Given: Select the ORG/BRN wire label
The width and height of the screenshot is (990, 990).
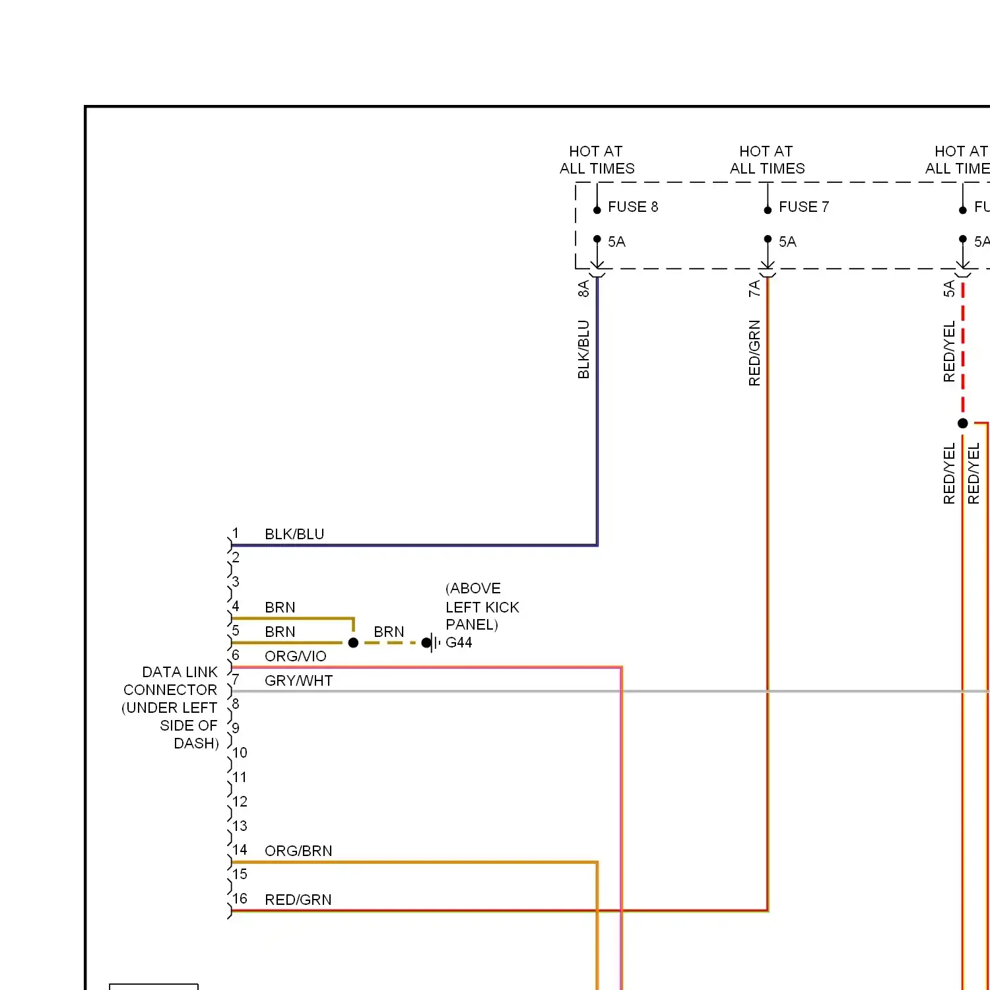Looking at the screenshot, I should click(298, 851).
